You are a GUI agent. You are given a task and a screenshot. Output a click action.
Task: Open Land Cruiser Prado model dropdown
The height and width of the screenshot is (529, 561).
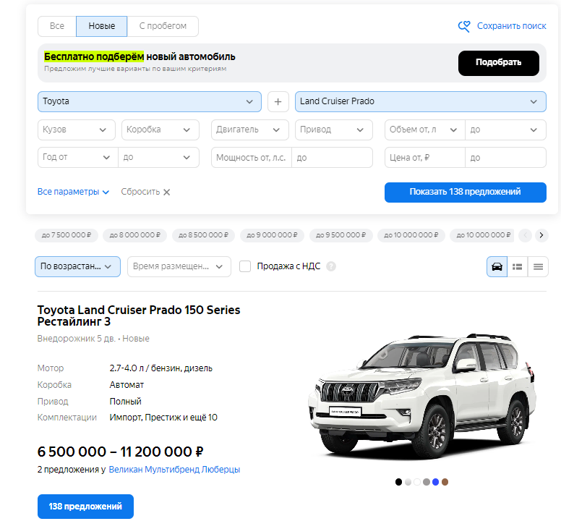click(421, 102)
